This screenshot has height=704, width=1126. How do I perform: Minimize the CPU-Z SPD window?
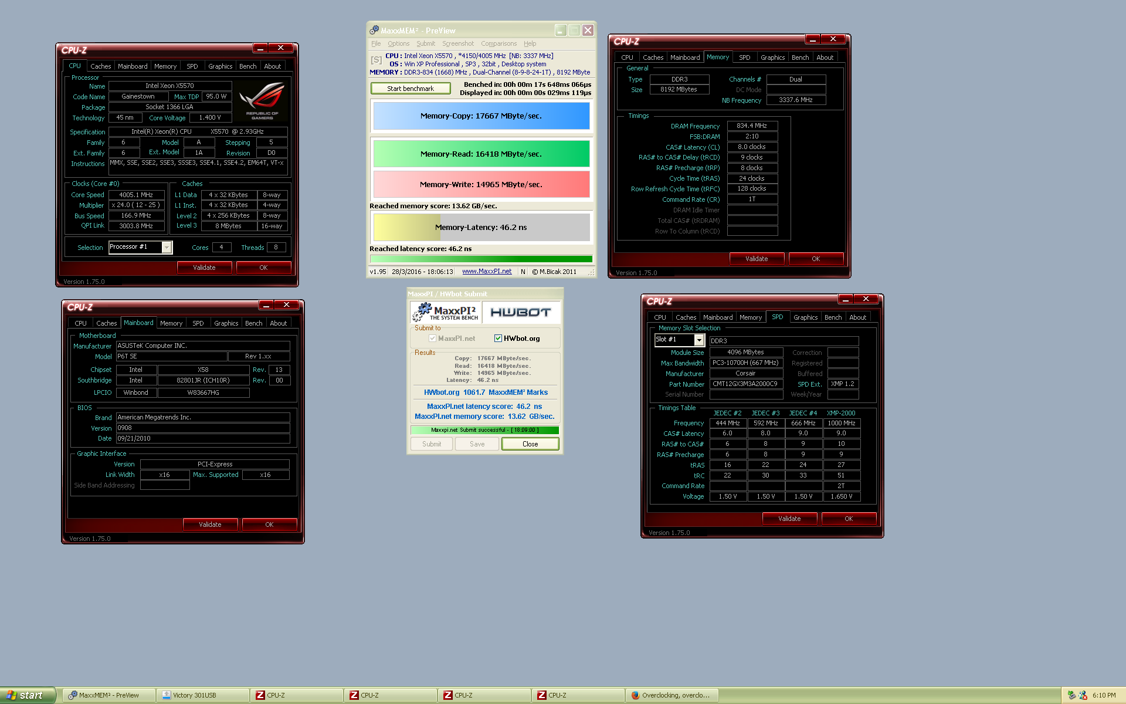coord(845,299)
